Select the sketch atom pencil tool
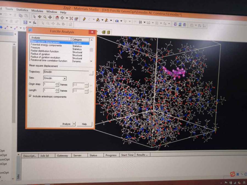Viewport: 247px width, 185px height. 84,19
